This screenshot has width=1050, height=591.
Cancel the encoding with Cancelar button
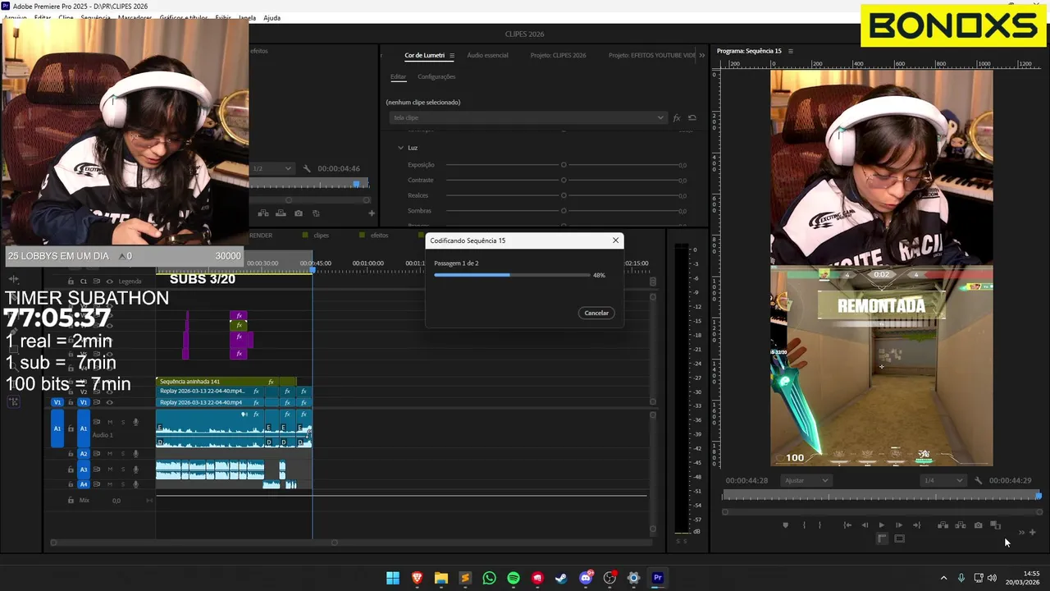[596, 313]
